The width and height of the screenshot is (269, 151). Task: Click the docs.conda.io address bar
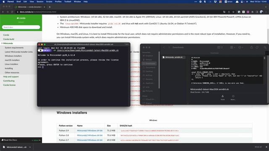pos(119,12)
